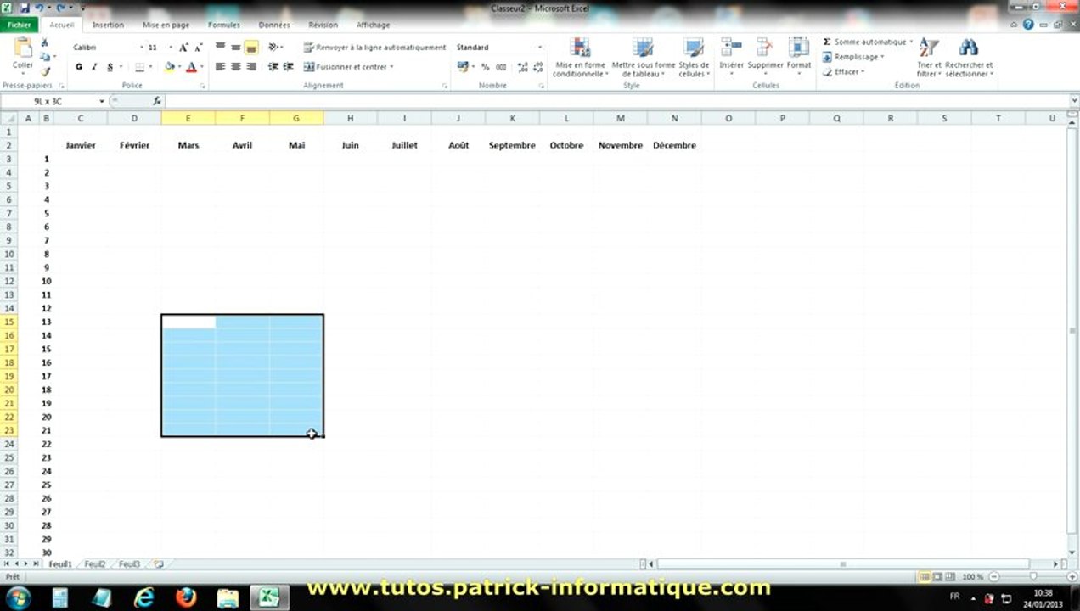Open the Effacer dropdown
1080x611 pixels.
[x=842, y=72]
